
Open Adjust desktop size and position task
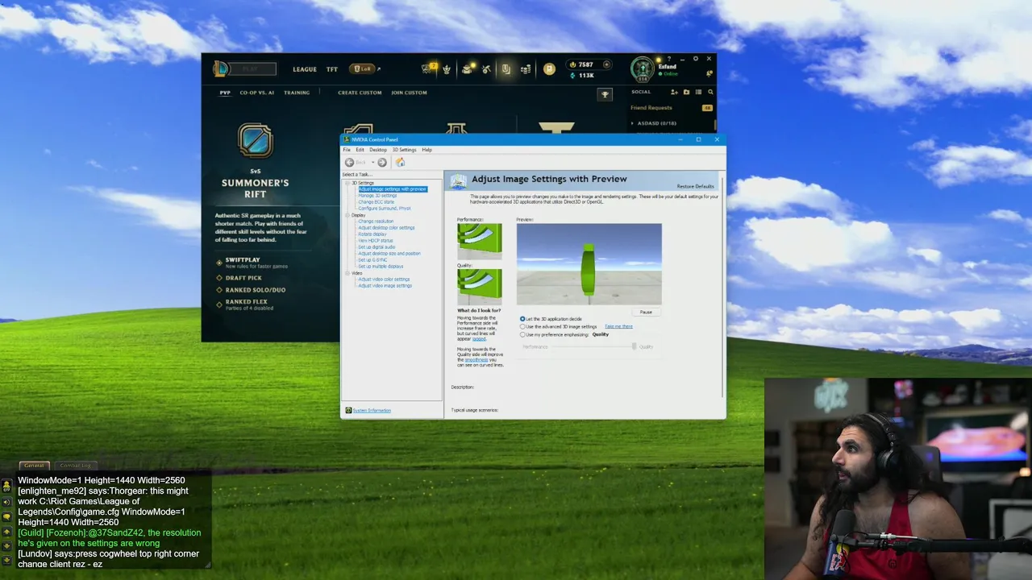click(389, 254)
